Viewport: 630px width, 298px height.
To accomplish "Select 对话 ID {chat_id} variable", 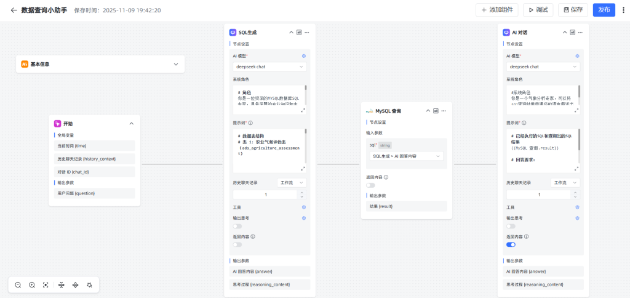I will pos(94,172).
